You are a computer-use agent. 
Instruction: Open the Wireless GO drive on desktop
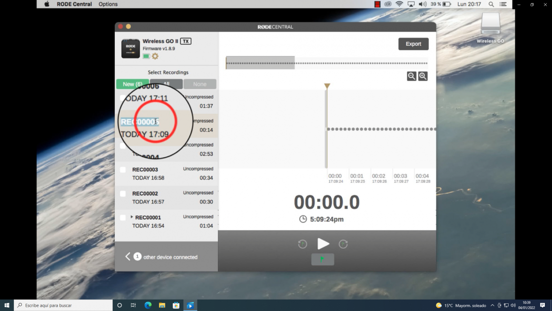tap(490, 26)
